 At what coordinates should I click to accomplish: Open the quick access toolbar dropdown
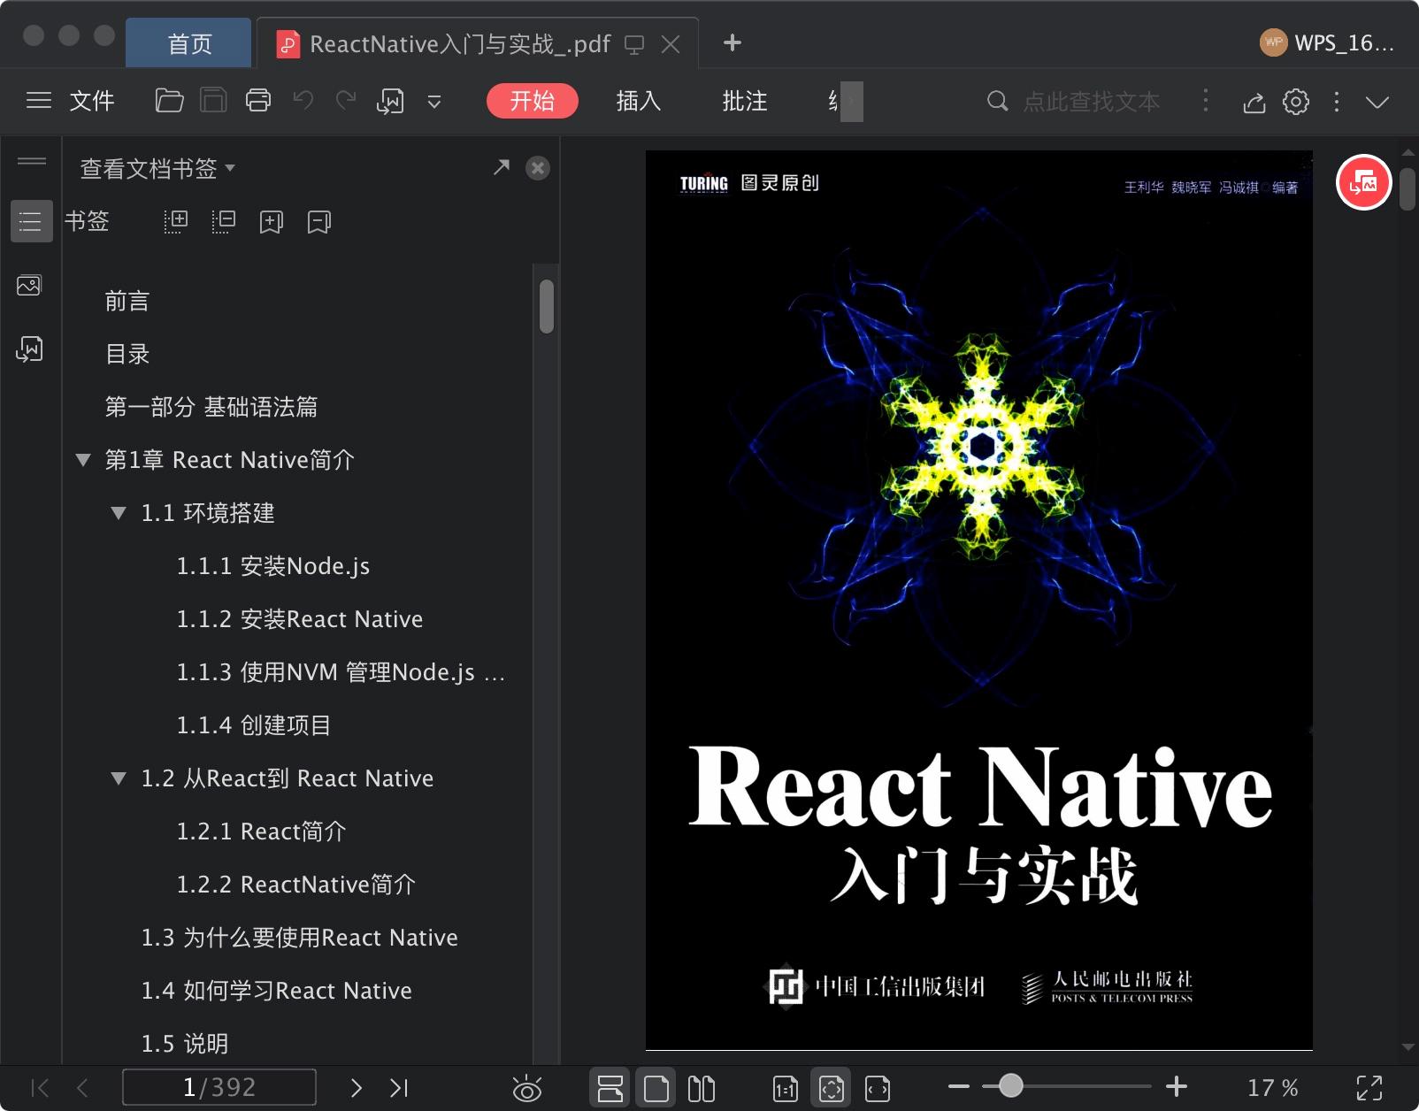tap(434, 102)
